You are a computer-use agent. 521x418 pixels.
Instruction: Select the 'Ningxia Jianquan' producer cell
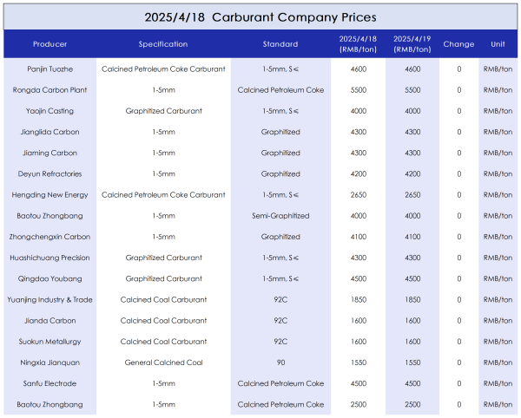[49, 362]
